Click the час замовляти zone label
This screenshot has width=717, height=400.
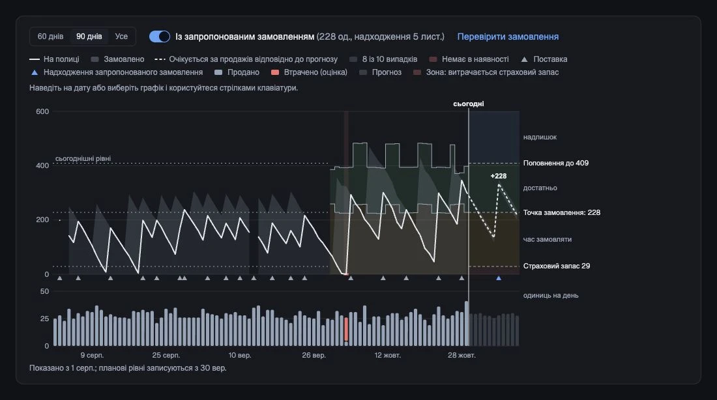[x=548, y=240]
